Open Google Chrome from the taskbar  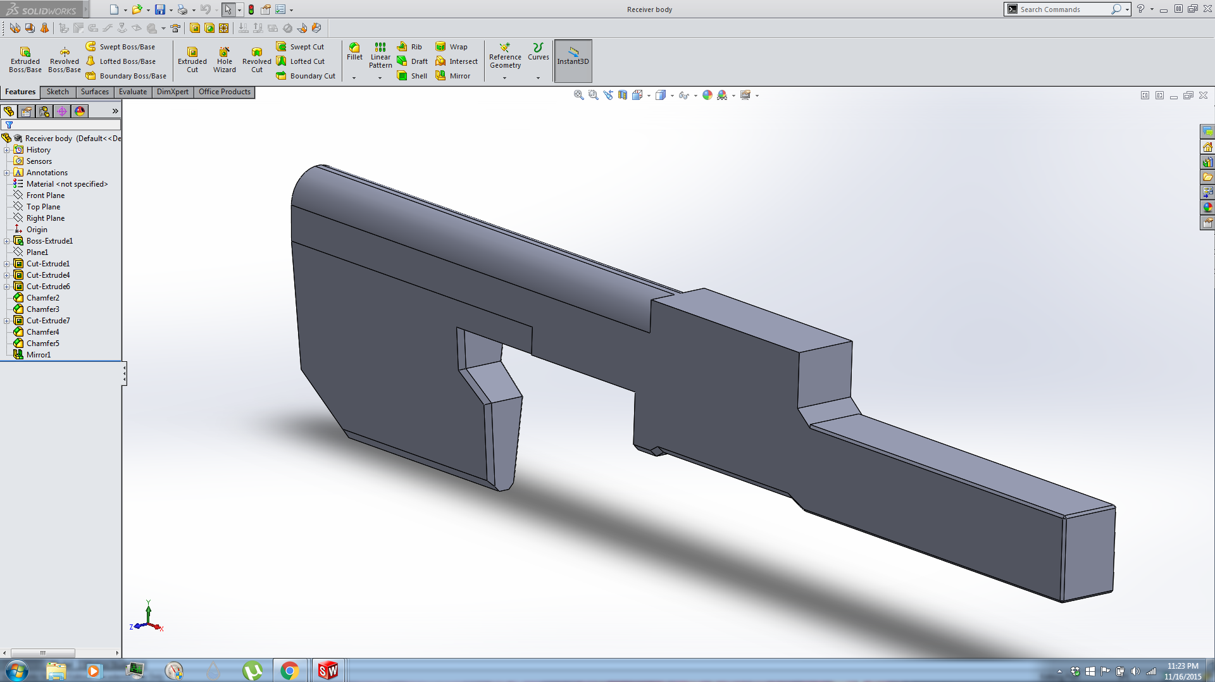[x=290, y=671]
